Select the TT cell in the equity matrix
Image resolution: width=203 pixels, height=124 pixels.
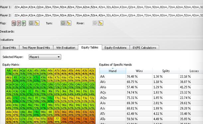click(37, 99)
